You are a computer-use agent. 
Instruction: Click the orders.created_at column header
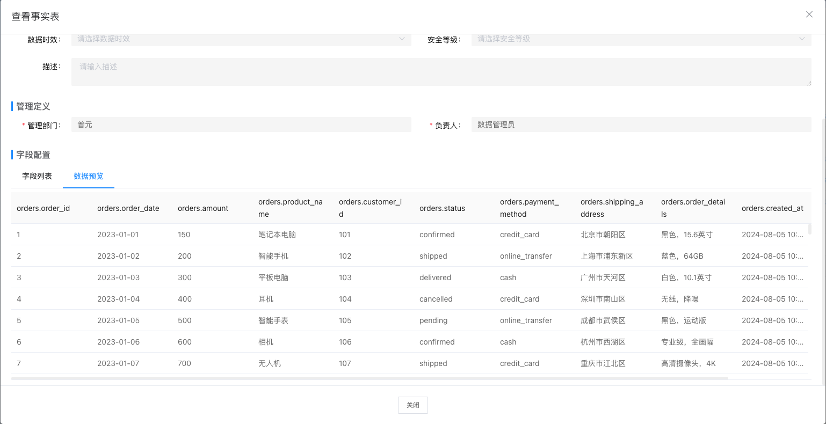(x=772, y=208)
